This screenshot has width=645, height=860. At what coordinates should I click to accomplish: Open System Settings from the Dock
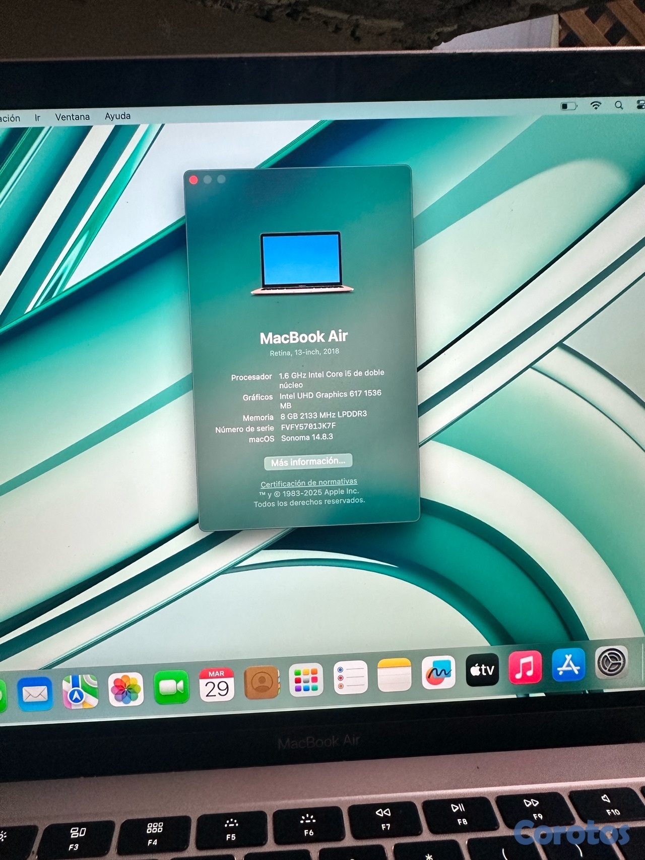(611, 662)
